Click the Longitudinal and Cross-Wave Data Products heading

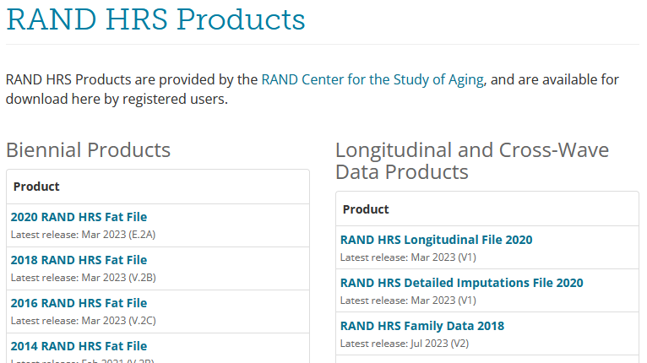(x=471, y=161)
